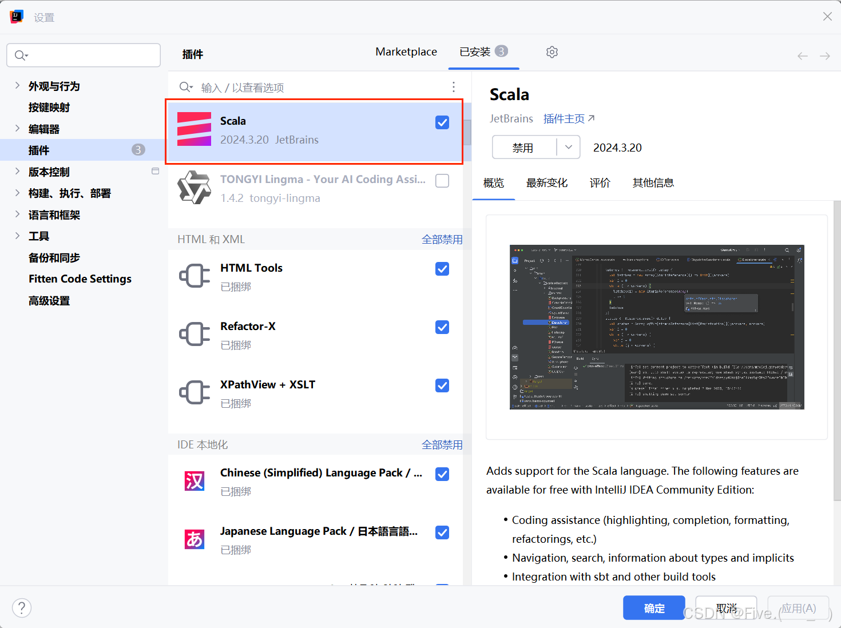Select the HTML Tools plugin name
841x628 pixels.
pyautogui.click(x=251, y=268)
